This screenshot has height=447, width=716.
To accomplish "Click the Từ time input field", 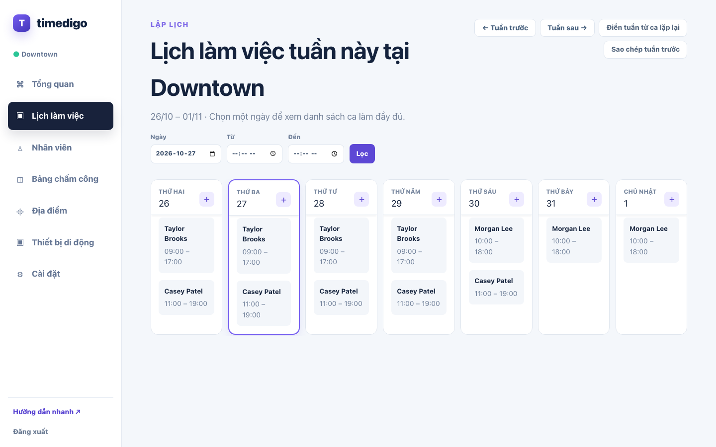I will click(x=255, y=153).
